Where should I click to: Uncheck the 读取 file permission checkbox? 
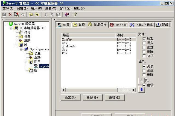144,39
